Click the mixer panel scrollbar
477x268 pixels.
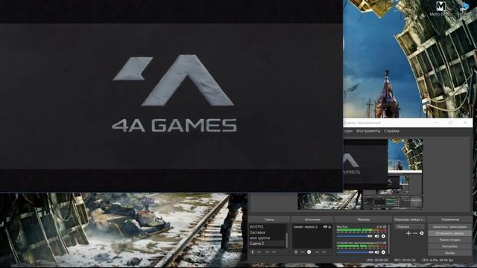pos(389,239)
